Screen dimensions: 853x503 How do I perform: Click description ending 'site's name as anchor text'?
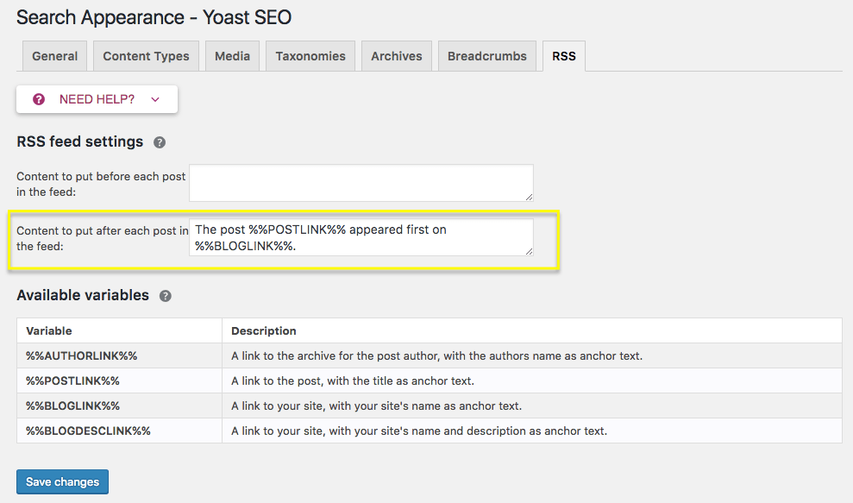(376, 406)
